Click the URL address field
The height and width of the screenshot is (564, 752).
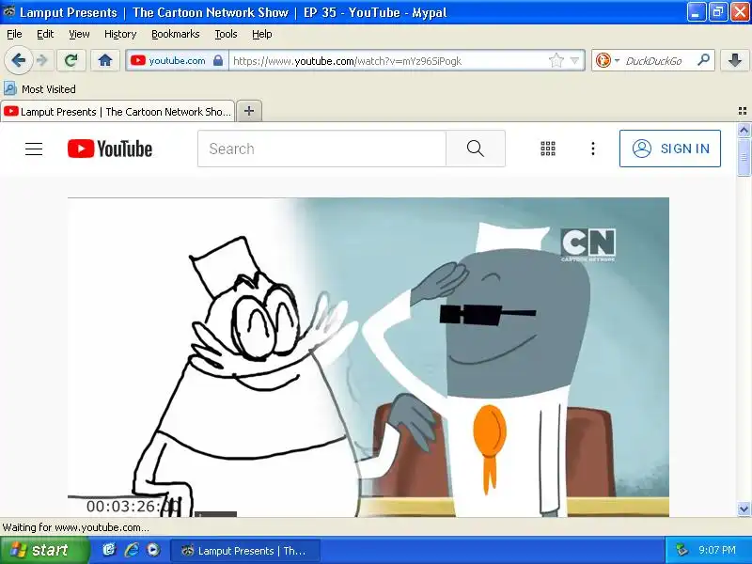point(388,61)
